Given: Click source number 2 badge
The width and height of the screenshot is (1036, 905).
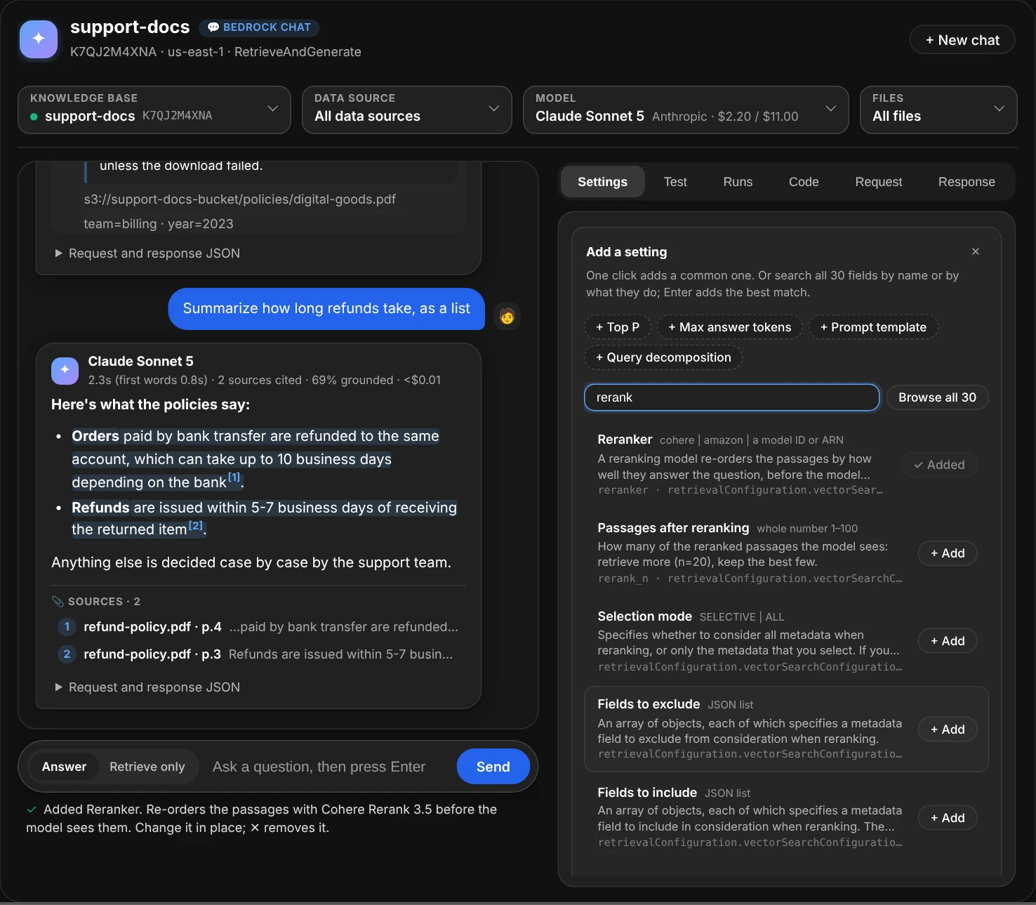Looking at the screenshot, I should (x=67, y=654).
